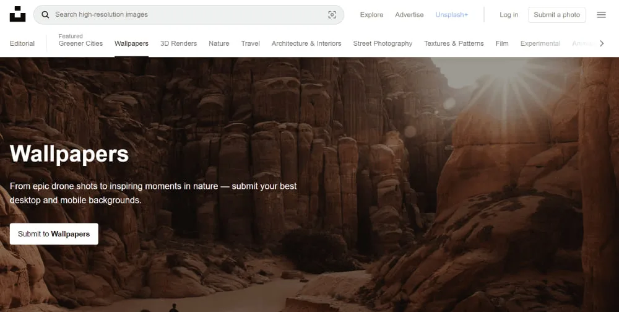
Task: Open visual search camera icon
Action: tap(332, 15)
